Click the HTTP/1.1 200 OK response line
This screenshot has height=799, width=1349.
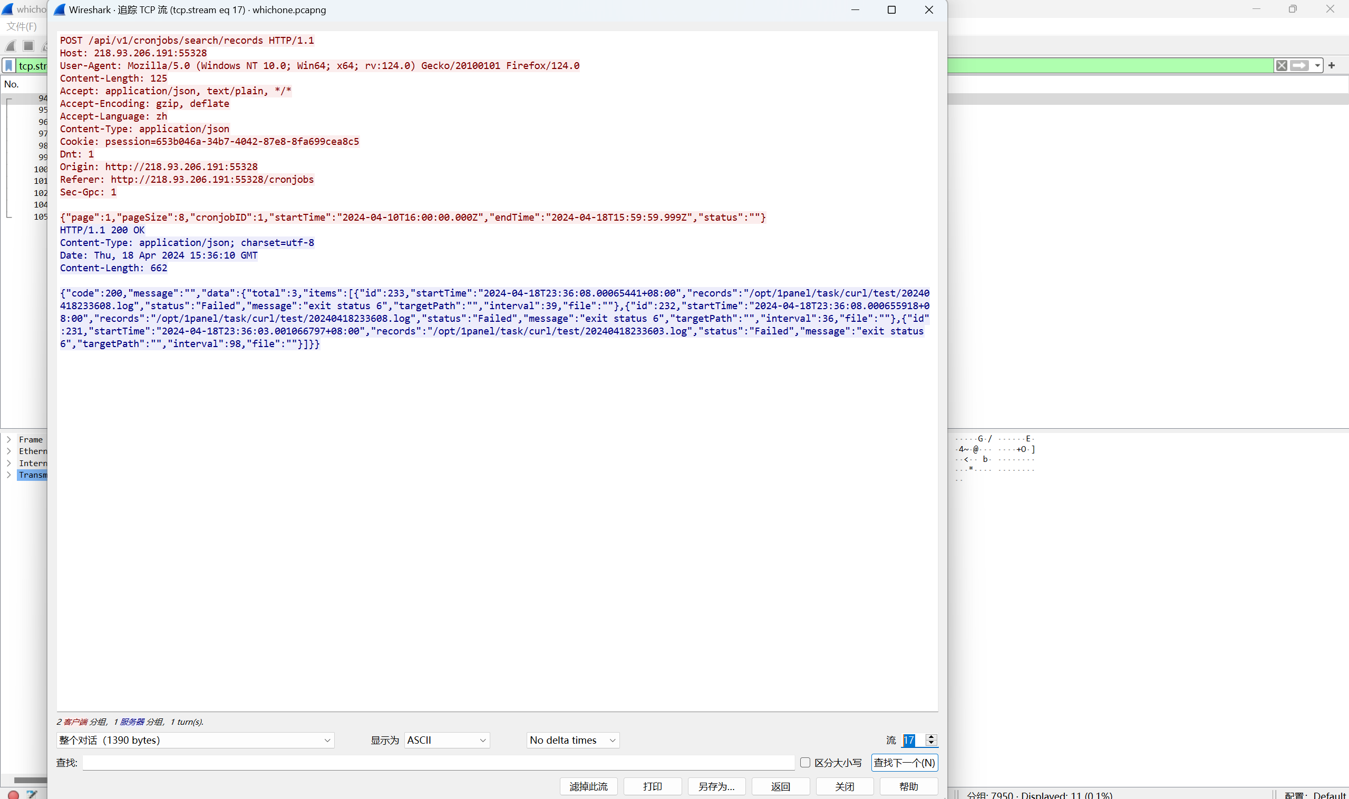pos(102,230)
